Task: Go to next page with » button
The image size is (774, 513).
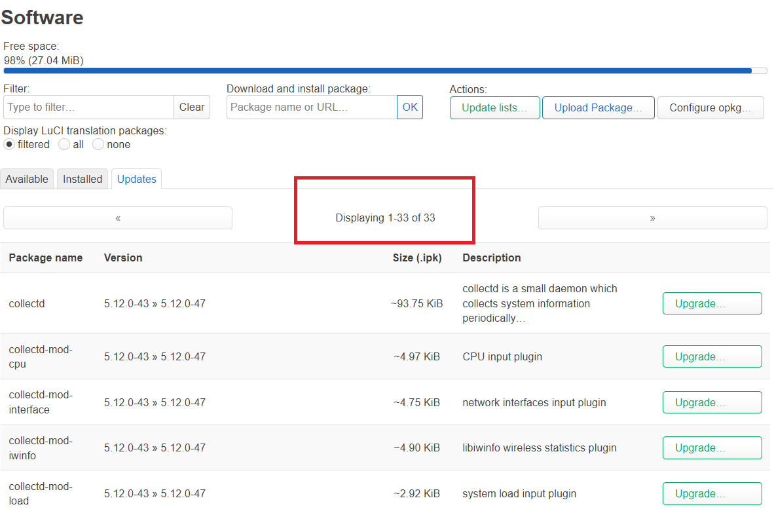Action: (x=652, y=218)
